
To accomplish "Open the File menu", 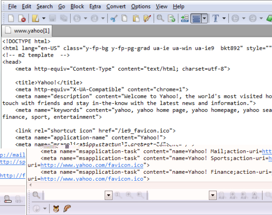I will tap(12, 6).
